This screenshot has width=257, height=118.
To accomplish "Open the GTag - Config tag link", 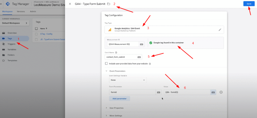I will pyautogui.click(x=46, y=34).
